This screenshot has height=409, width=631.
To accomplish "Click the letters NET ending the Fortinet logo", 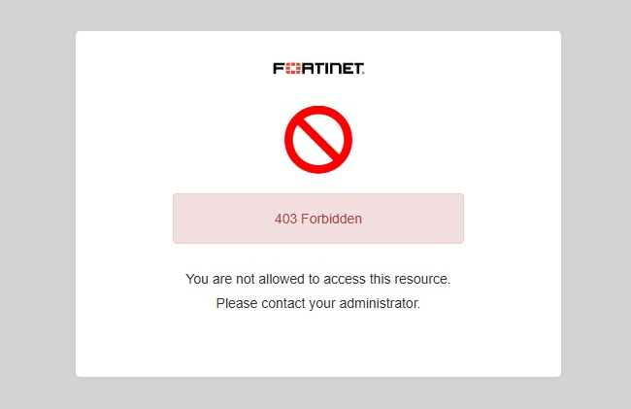I will [347, 69].
